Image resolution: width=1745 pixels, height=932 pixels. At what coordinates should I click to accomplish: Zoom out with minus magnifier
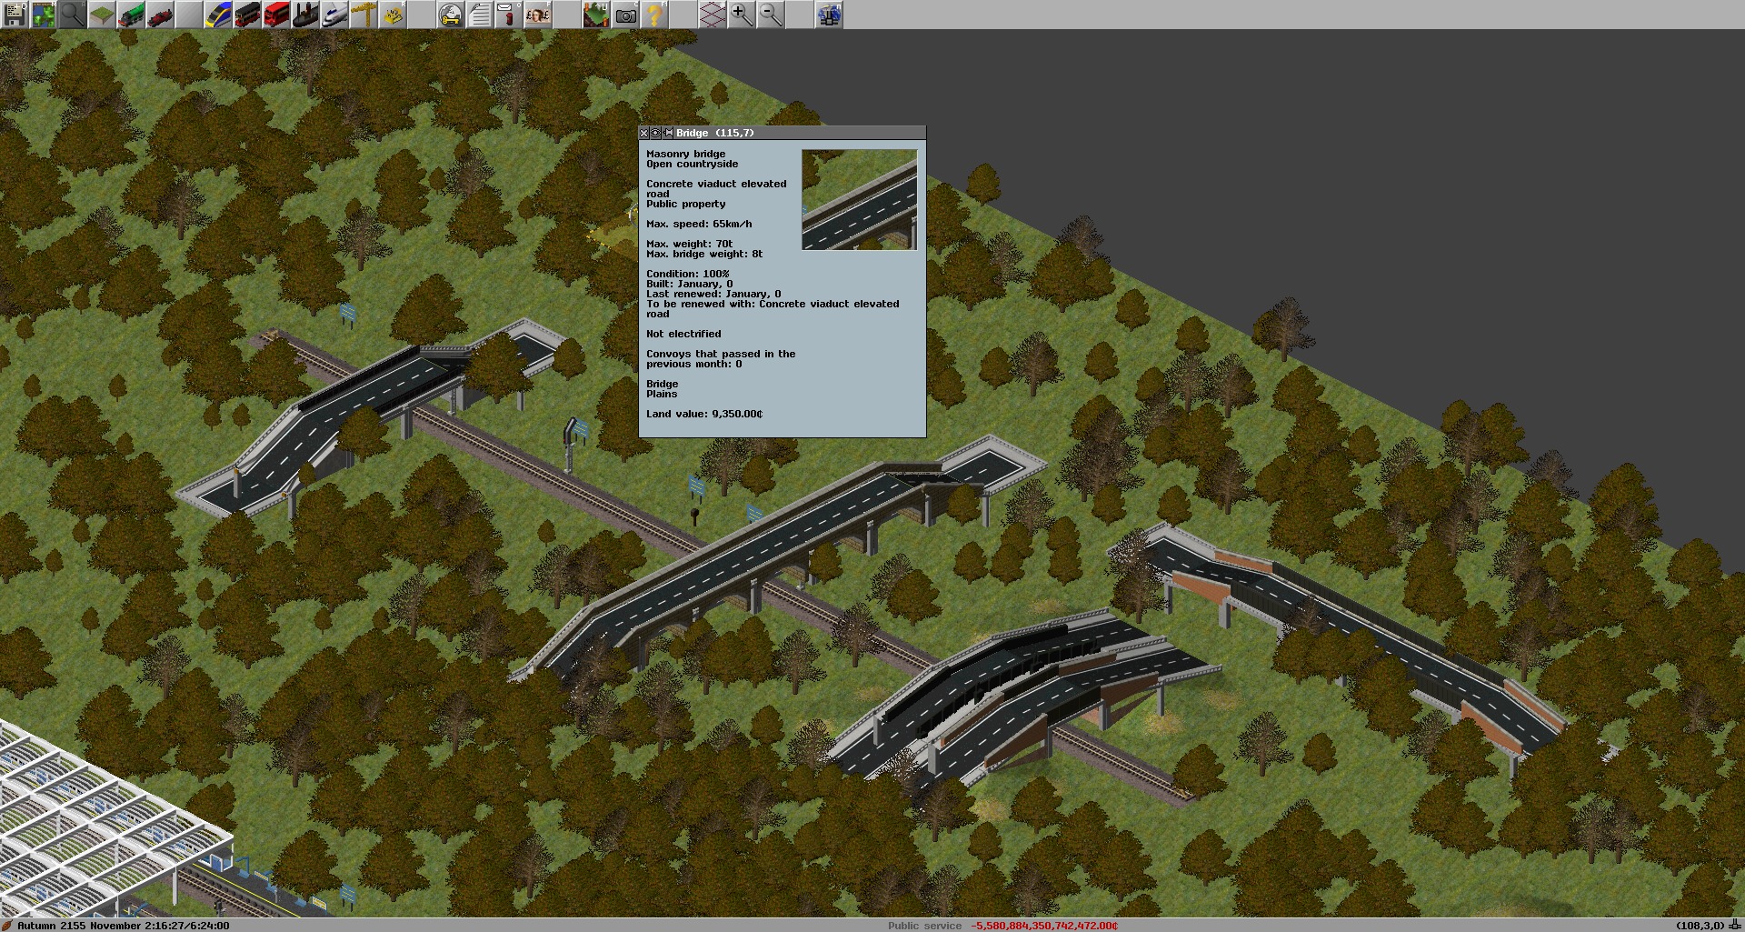pyautogui.click(x=771, y=15)
